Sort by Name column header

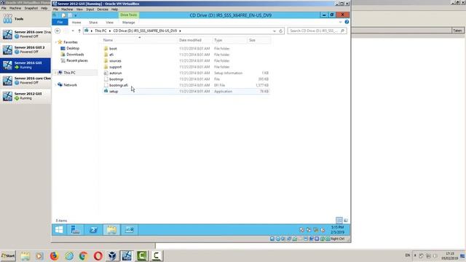tap(139, 40)
